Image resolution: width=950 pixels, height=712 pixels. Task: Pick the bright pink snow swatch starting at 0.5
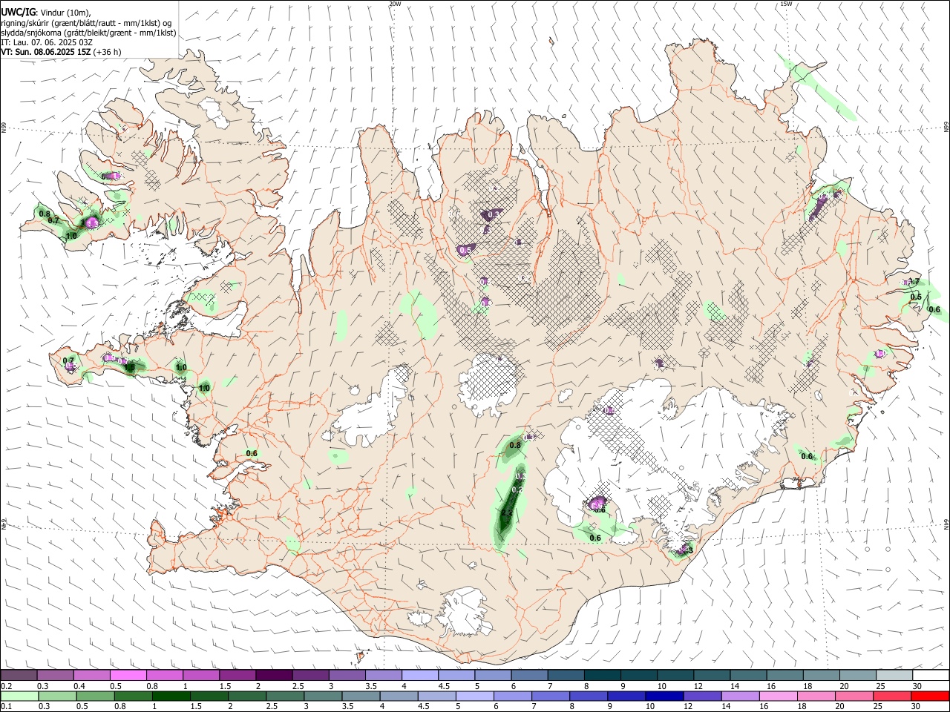(128, 676)
